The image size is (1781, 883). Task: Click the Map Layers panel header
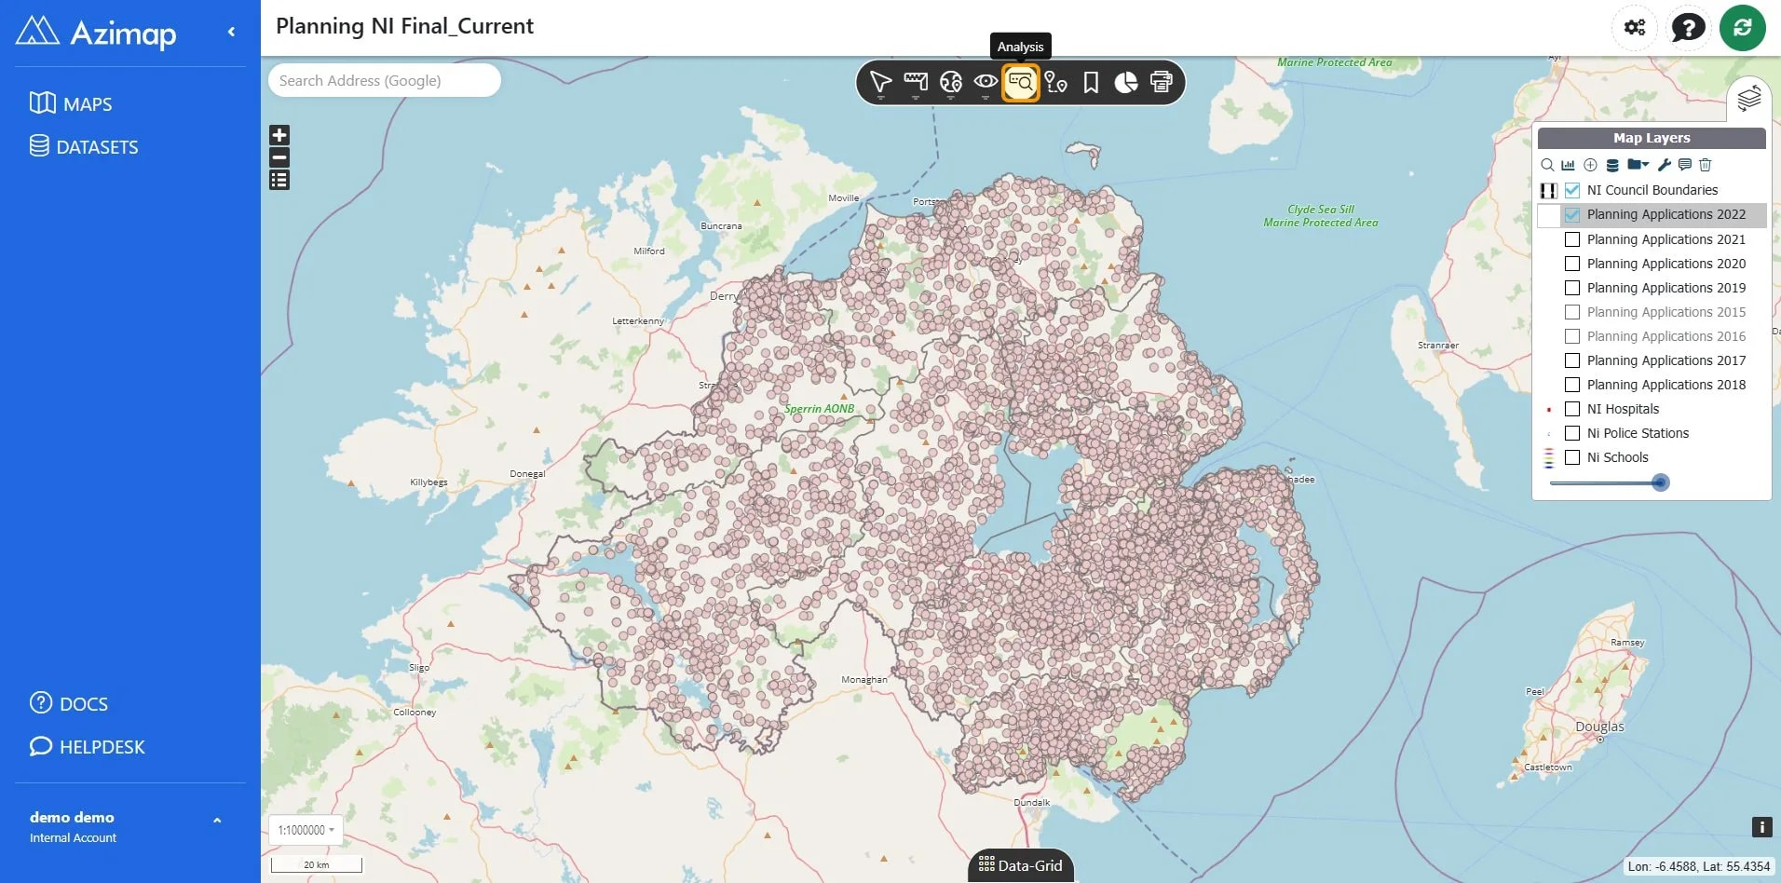pyautogui.click(x=1652, y=138)
